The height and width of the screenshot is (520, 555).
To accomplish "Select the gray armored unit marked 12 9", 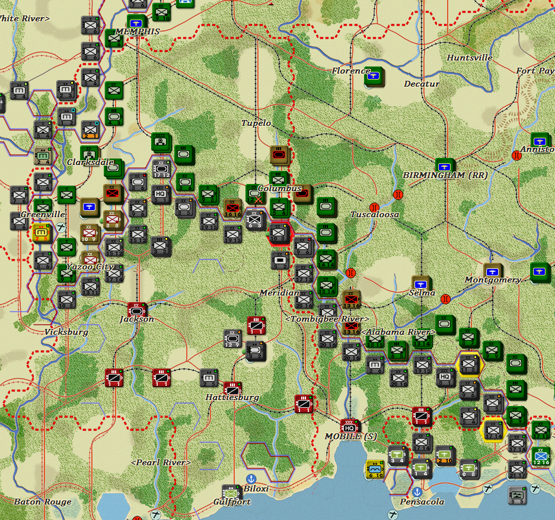I will 232,338.
